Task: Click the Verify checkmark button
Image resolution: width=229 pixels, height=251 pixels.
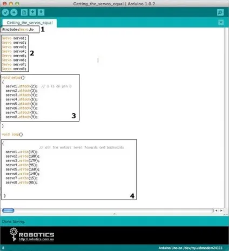Action: (x=5, y=12)
